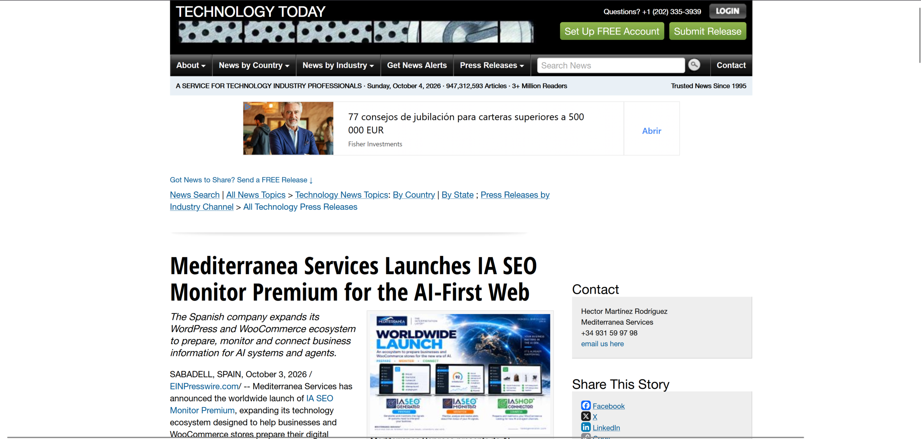Click the article headline Mediterranea Services Launches
921x439 pixels.
point(353,279)
